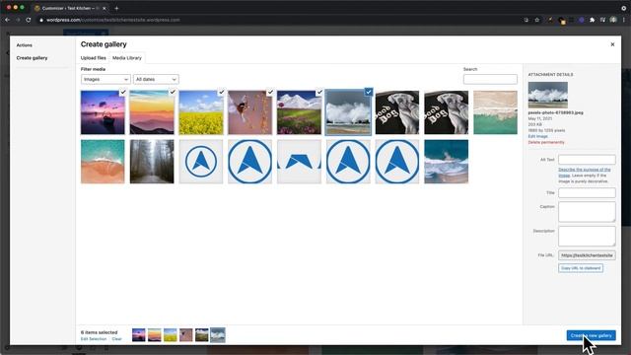This screenshot has height=355, width=631.
Task: Select the foggy forest road thumbnail
Action: [152, 162]
